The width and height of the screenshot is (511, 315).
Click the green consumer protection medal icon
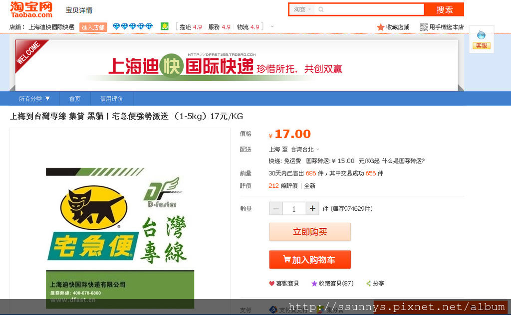click(x=165, y=26)
